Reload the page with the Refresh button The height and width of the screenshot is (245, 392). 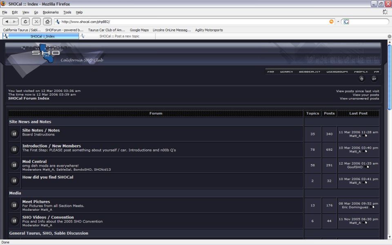pyautogui.click(x=25, y=22)
